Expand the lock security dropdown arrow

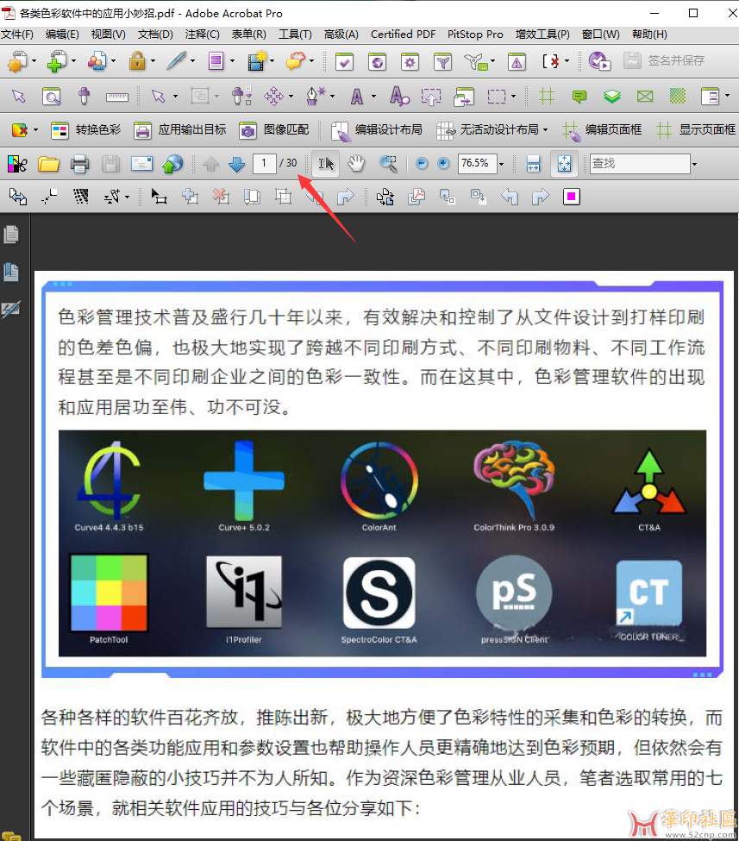[153, 61]
